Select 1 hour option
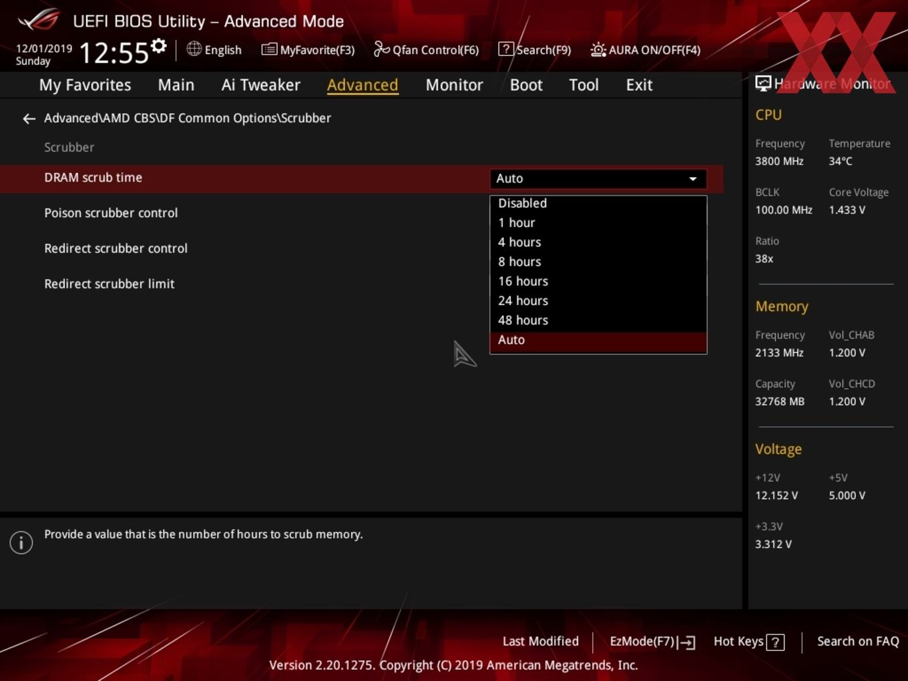Screen dimensions: 908x681 (x=598, y=222)
